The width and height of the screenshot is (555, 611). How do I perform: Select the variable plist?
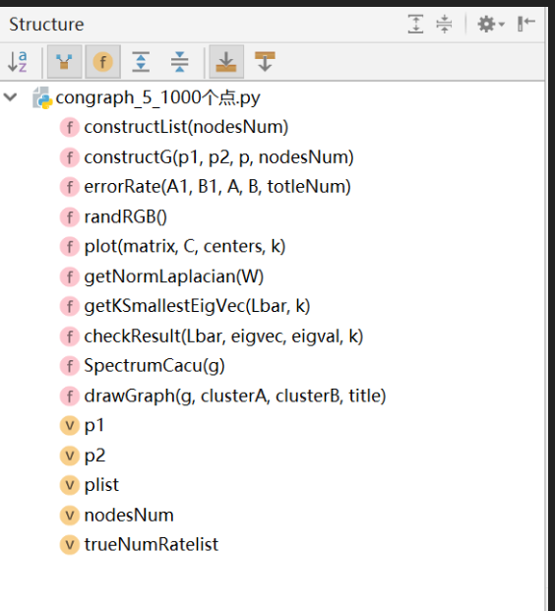(x=101, y=485)
